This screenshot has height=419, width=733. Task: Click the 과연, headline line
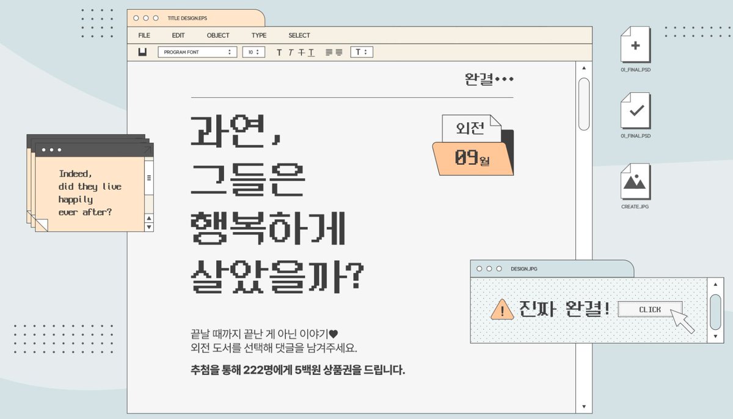pyautogui.click(x=235, y=130)
